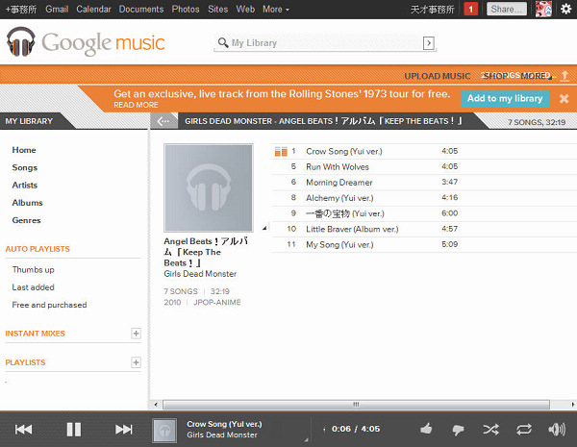Screen dimensions: 577x447
Task: Open Calendar from the top bar
Action: click(x=93, y=10)
